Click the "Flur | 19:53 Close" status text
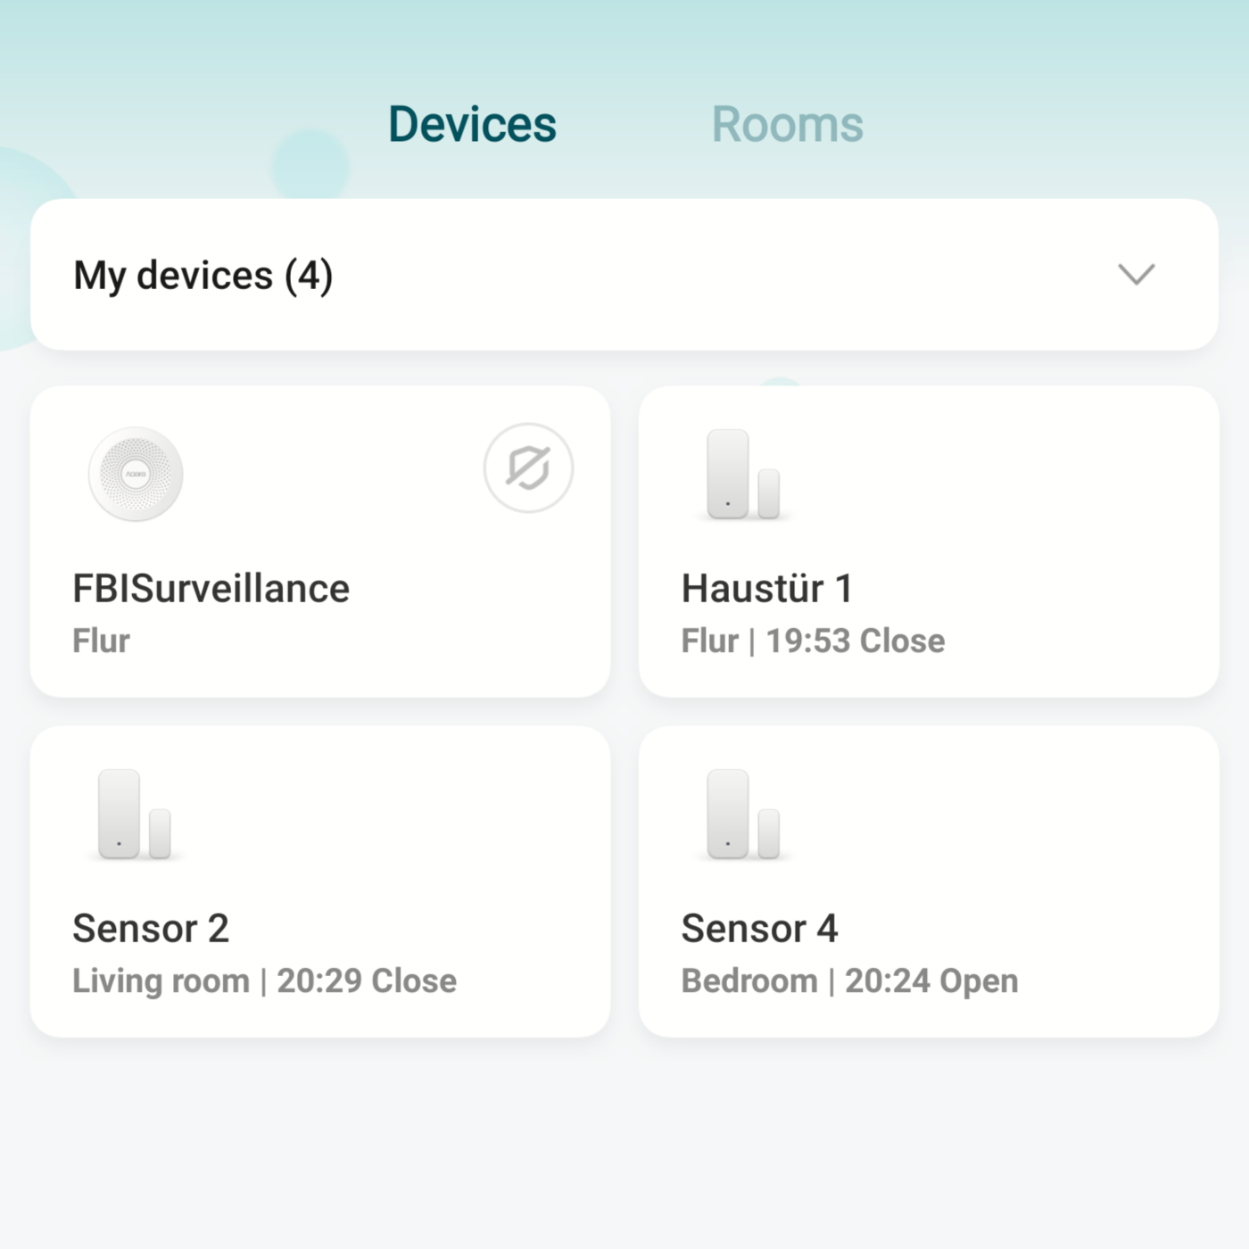Viewport: 1249px width, 1249px height. [813, 641]
